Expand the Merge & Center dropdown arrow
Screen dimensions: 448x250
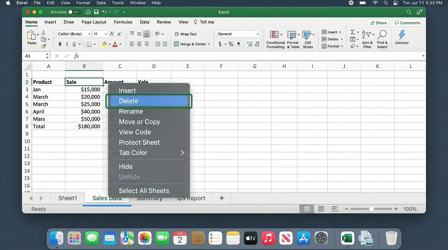pos(209,44)
